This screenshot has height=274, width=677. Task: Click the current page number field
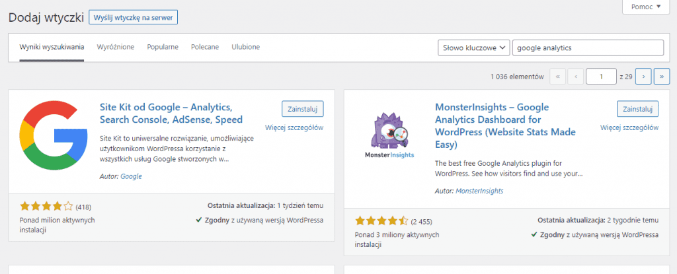tap(601, 77)
